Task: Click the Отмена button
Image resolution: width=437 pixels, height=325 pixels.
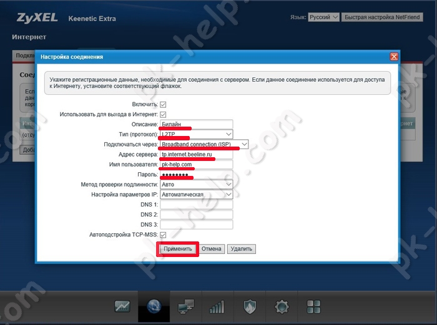Action: click(211, 249)
